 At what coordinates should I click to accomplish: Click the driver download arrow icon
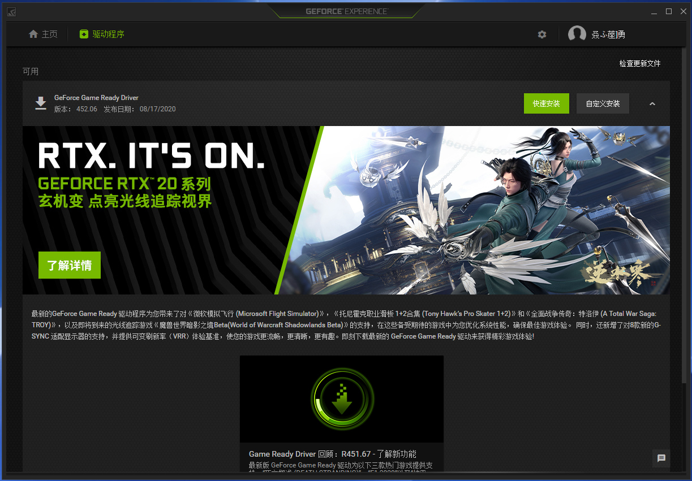point(40,103)
